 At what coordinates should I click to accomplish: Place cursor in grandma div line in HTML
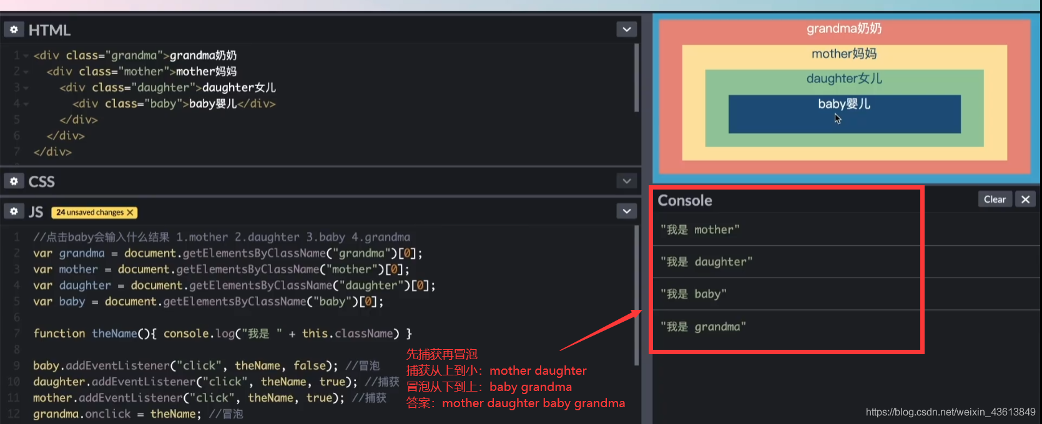click(x=135, y=55)
